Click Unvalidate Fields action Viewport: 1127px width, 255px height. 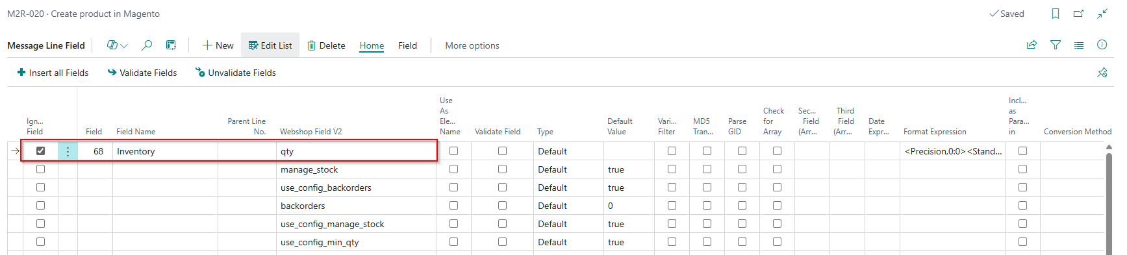tap(236, 73)
